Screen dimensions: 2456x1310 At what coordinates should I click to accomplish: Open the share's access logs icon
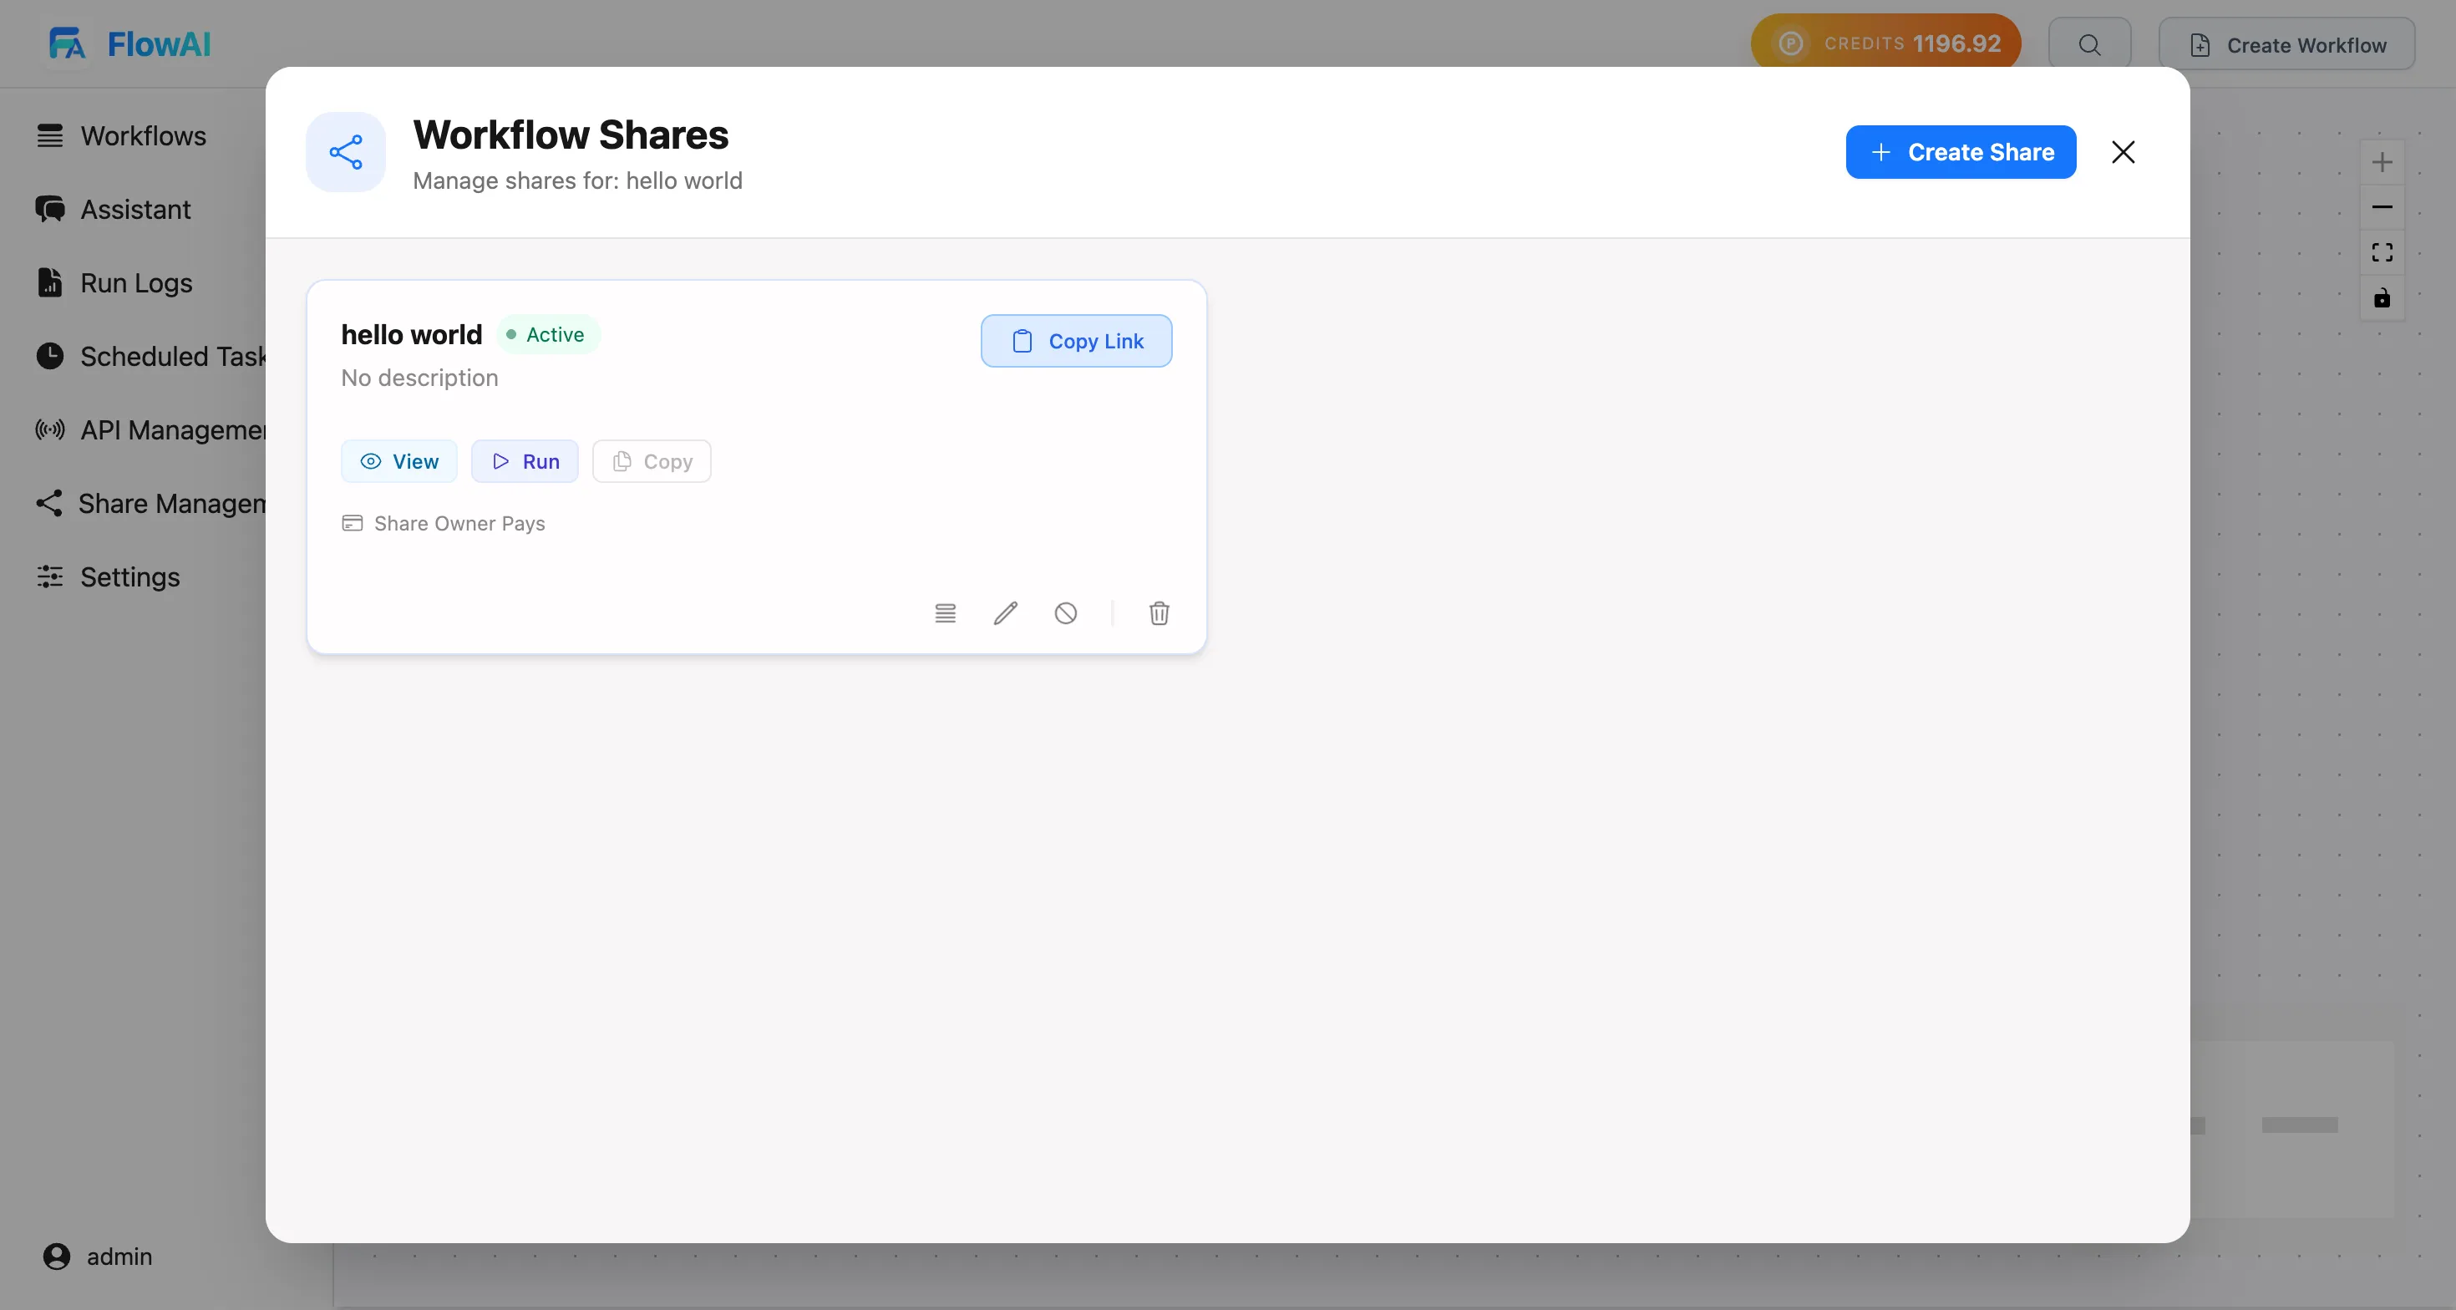click(945, 614)
